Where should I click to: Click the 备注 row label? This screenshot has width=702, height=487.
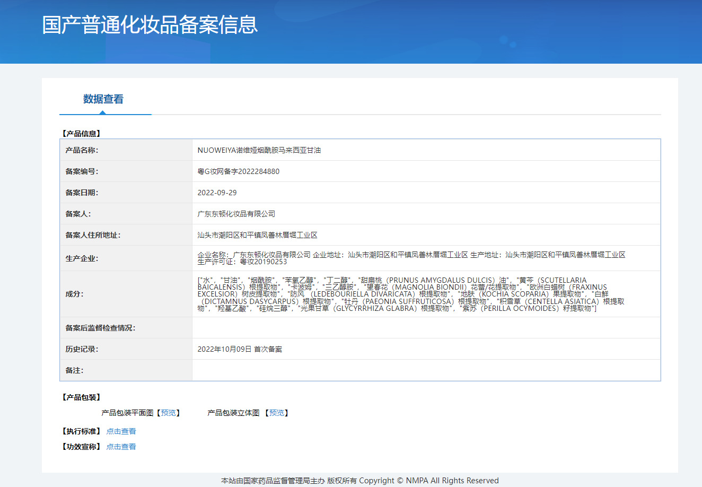pos(74,370)
